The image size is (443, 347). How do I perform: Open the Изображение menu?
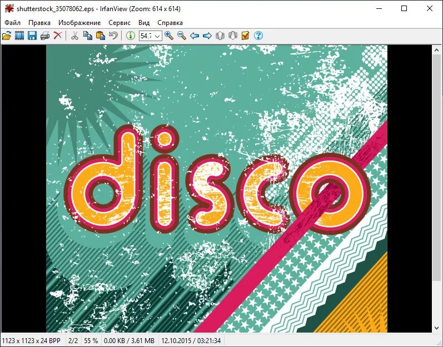tap(79, 23)
